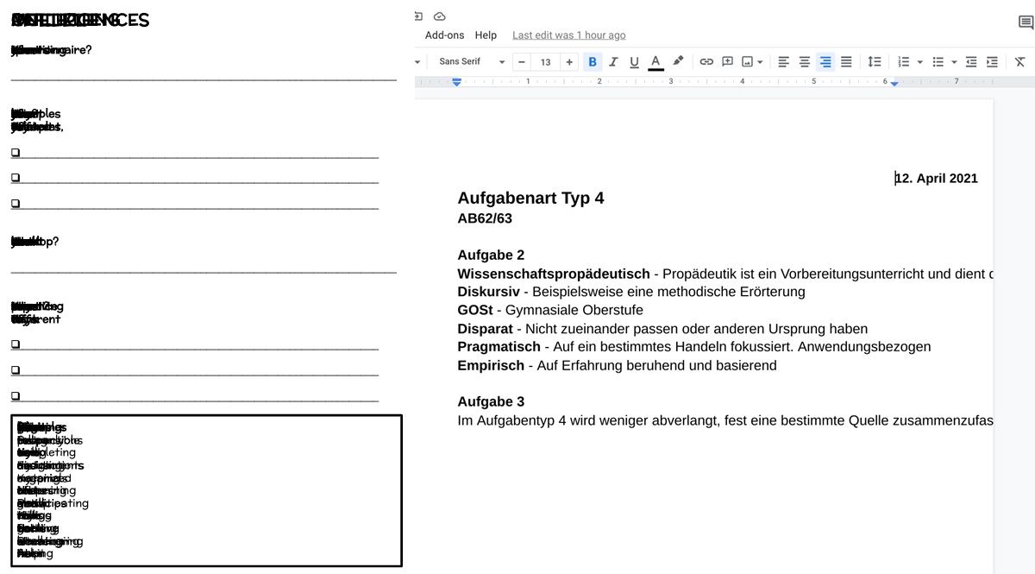Viewport: 1035px width, 574px height.
Task: Click the 'Aufgabe 2' heading
Action: coord(491,255)
